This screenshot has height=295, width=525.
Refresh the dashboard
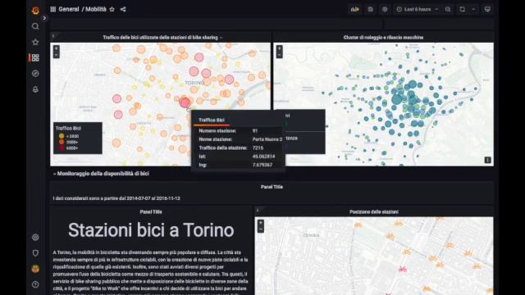(x=463, y=9)
